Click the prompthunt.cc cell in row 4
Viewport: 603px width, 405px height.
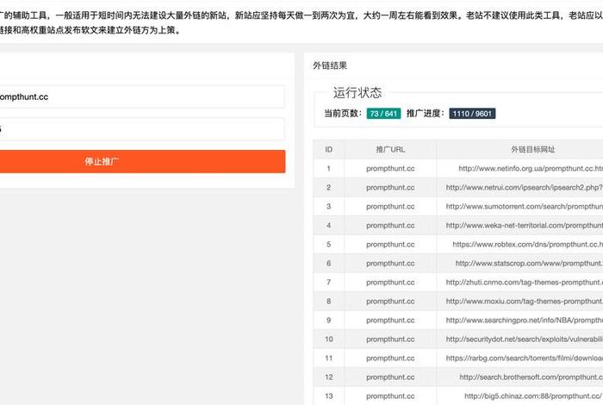[x=390, y=226]
